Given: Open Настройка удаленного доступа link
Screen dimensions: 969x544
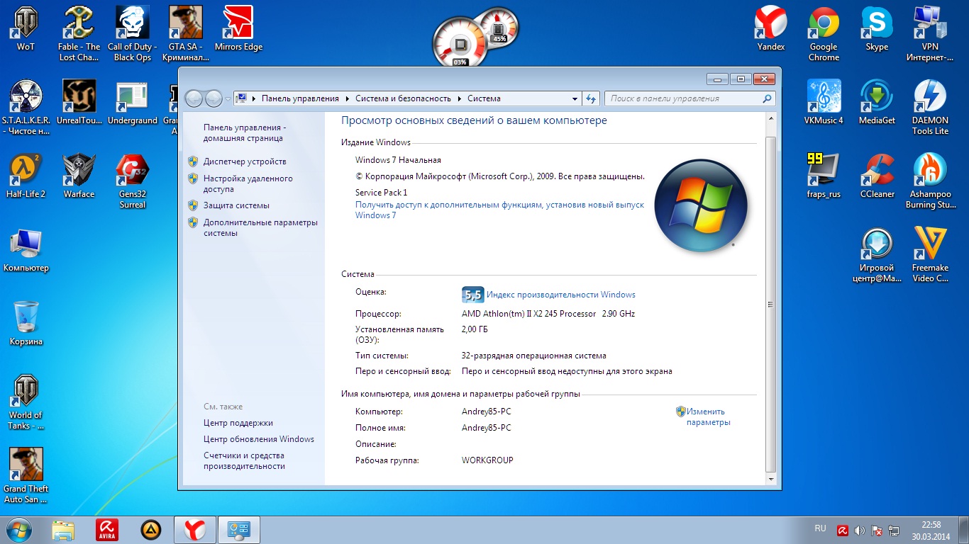Looking at the screenshot, I should coord(248,183).
